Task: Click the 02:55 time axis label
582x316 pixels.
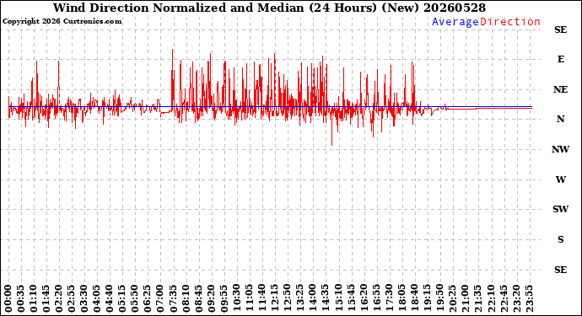Action: [x=72, y=298]
